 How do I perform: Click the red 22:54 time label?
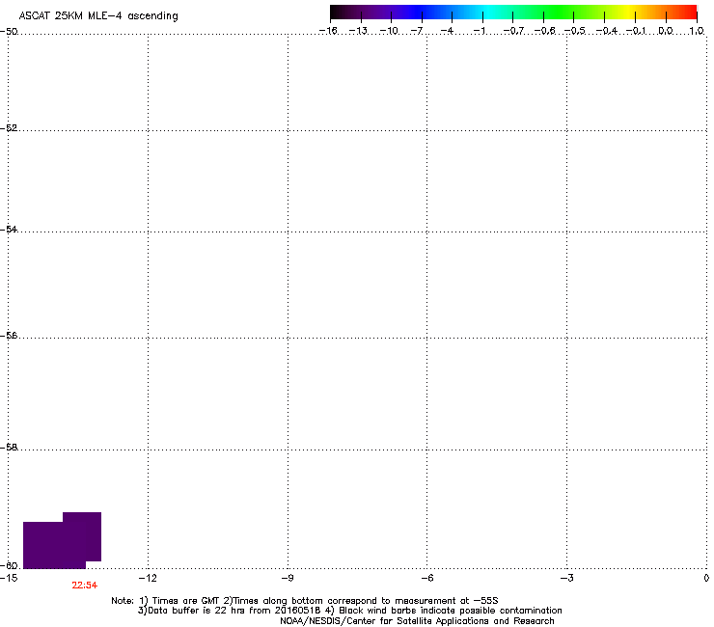pos(85,586)
